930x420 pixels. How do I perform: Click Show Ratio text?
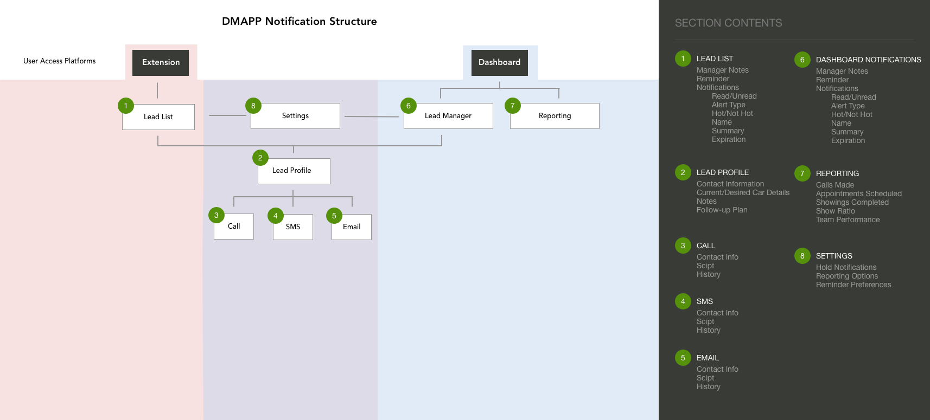pos(836,211)
